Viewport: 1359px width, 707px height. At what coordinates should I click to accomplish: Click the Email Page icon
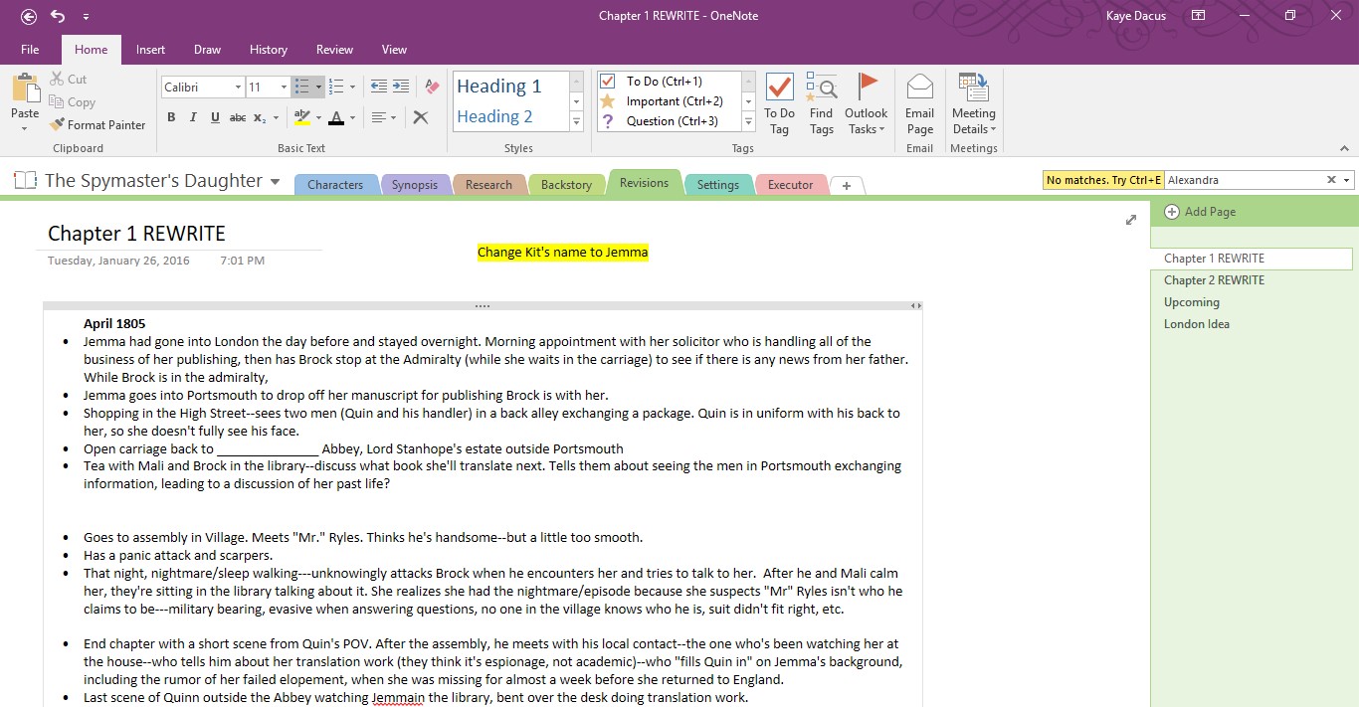click(919, 102)
